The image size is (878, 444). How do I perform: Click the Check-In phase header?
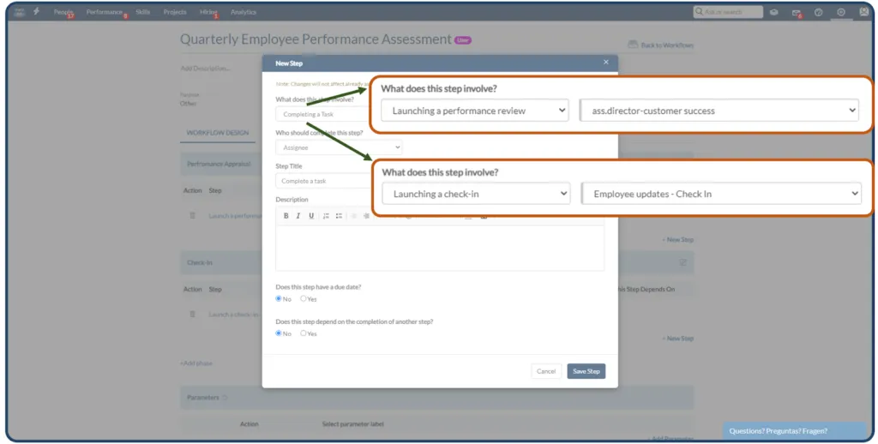(222, 262)
